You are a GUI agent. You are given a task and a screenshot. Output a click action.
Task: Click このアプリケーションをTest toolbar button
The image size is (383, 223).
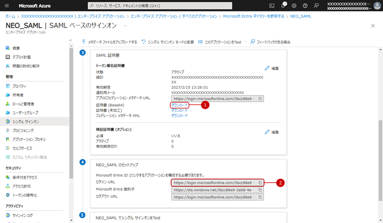[x=219, y=42]
